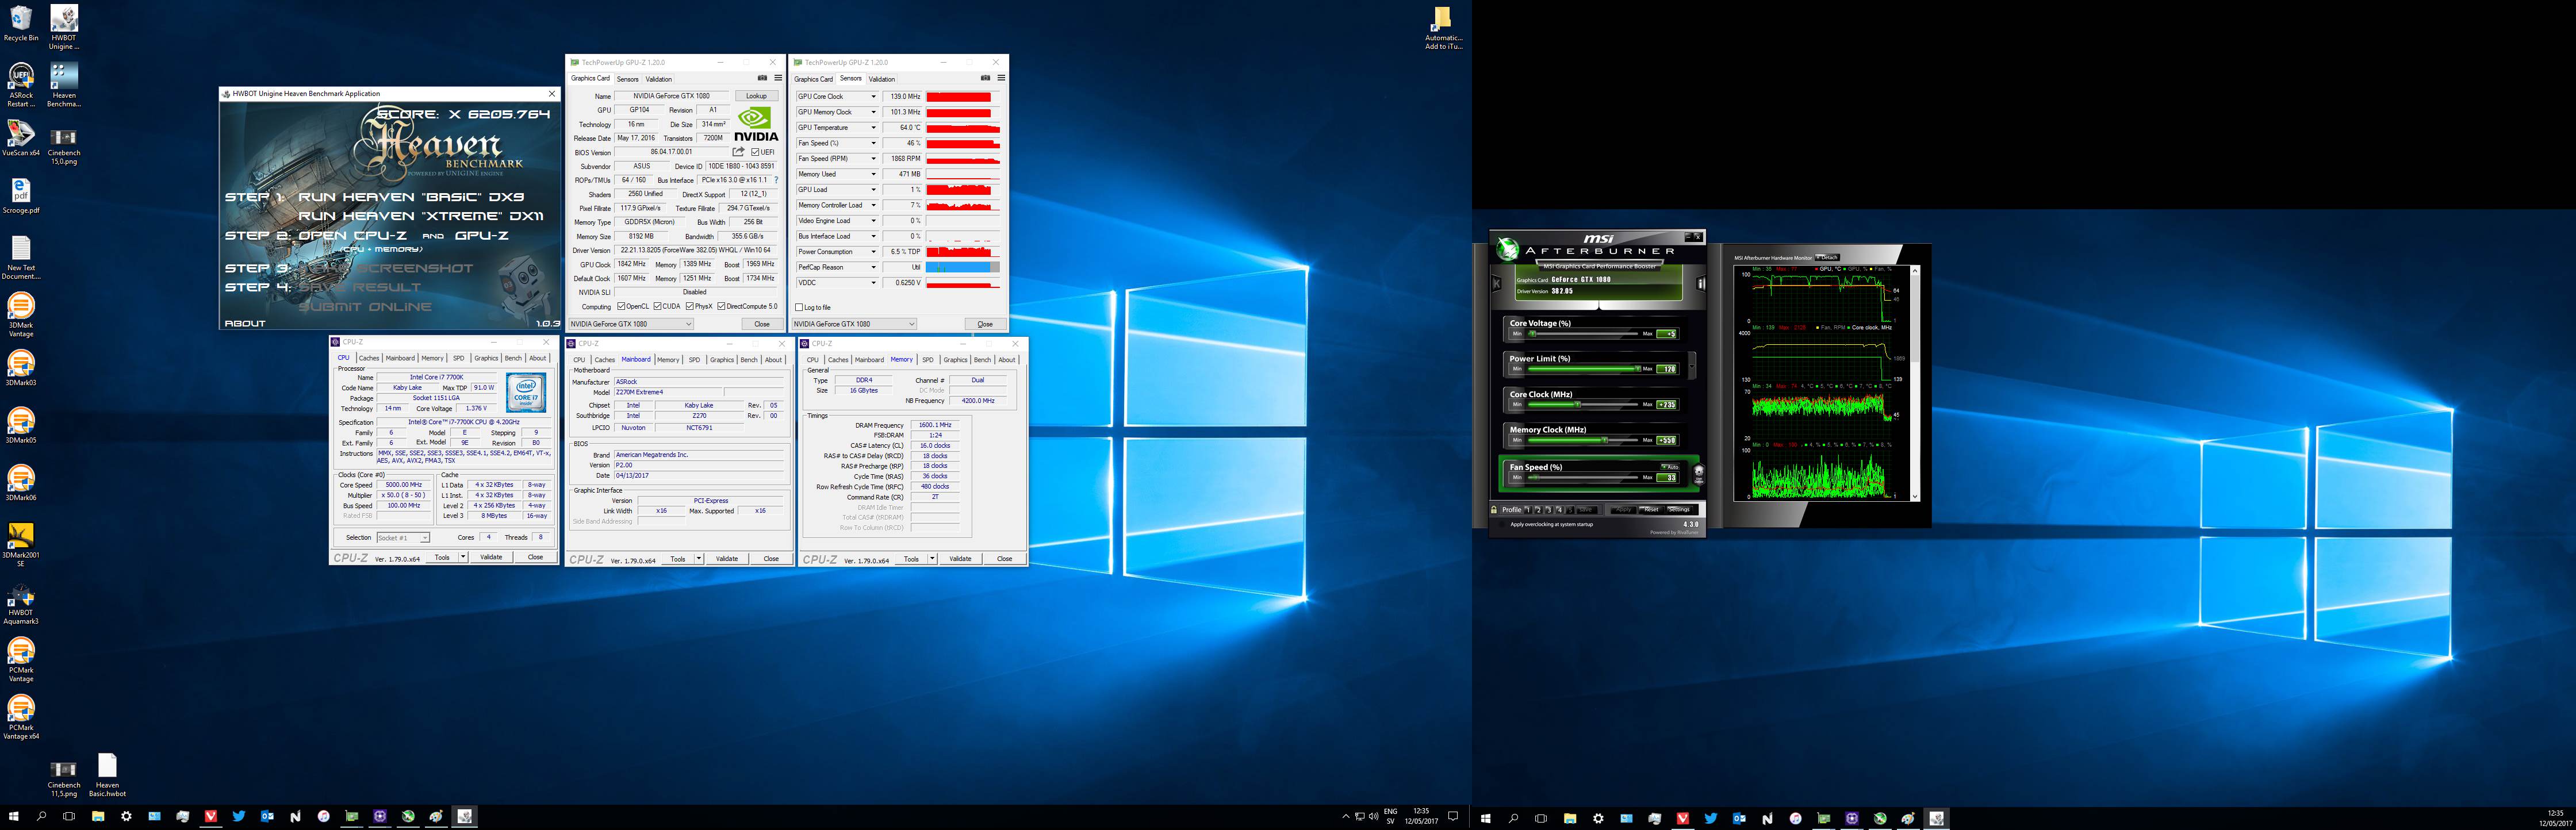
Task: Open Fan Speed (RPM) sensor dropdown
Action: [874, 159]
